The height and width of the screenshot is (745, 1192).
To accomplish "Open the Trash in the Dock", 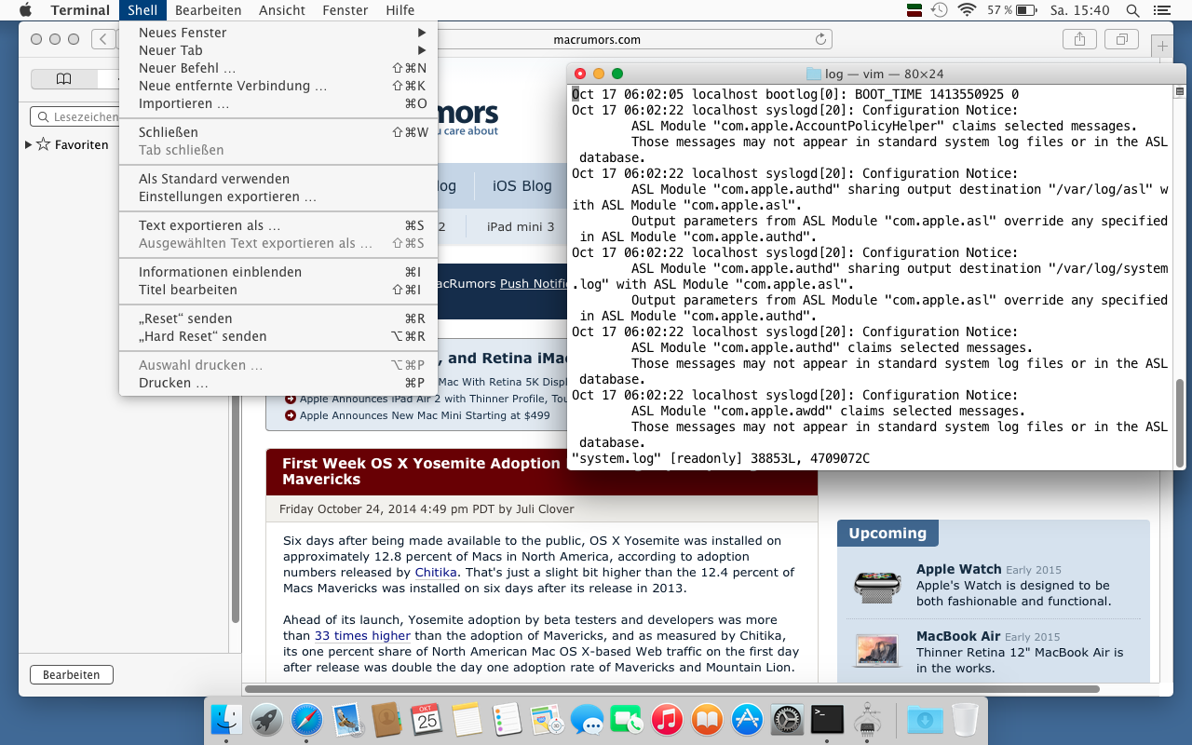I will pyautogui.click(x=965, y=719).
